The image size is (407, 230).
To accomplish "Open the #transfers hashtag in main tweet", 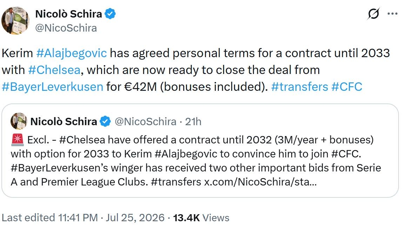I will pos(300,87).
